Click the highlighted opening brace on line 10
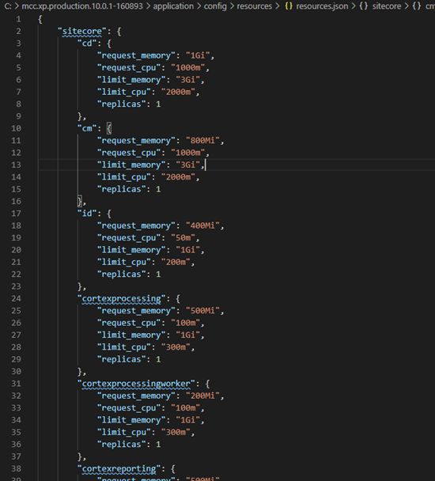This screenshot has height=481, width=435. pyautogui.click(x=109, y=128)
